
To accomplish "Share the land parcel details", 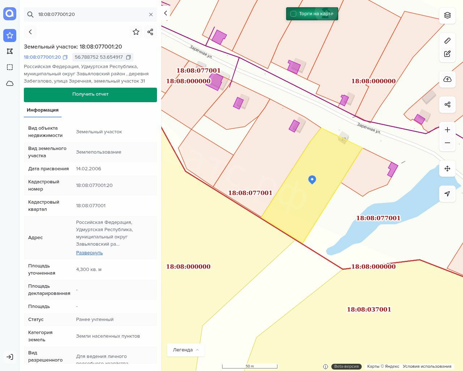I will click(x=150, y=32).
